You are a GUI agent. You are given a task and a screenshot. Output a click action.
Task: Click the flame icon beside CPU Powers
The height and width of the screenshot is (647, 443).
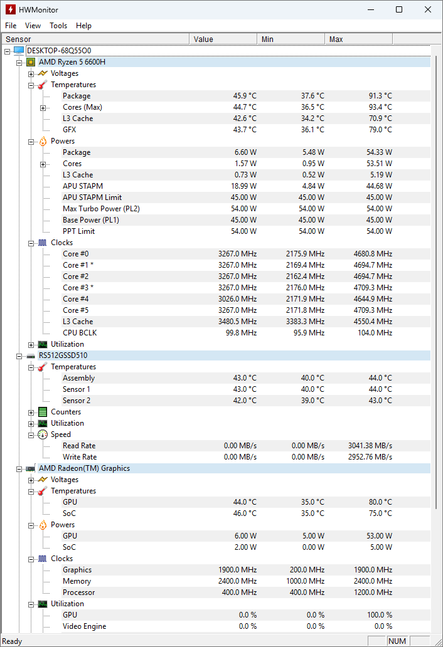[x=43, y=141]
